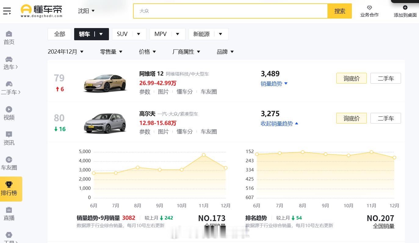
Task: Open the 厂商属性 filter dropdown
Action: tap(186, 52)
